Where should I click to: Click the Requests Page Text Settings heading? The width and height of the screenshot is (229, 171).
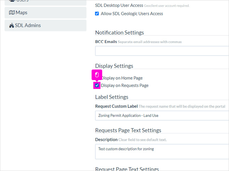[128, 130]
